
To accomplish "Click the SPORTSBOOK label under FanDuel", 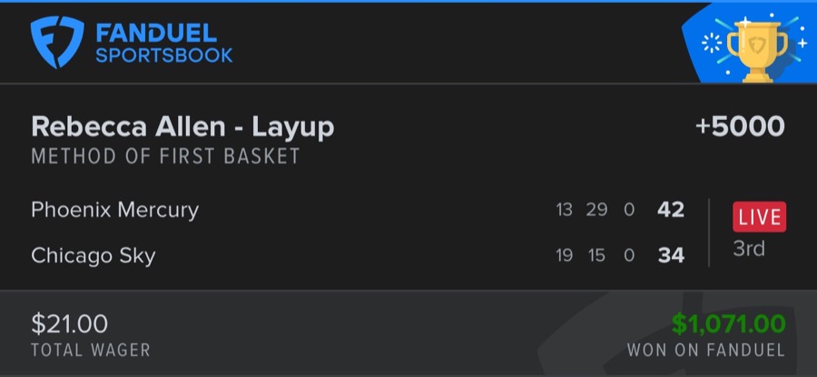I will 163,55.
